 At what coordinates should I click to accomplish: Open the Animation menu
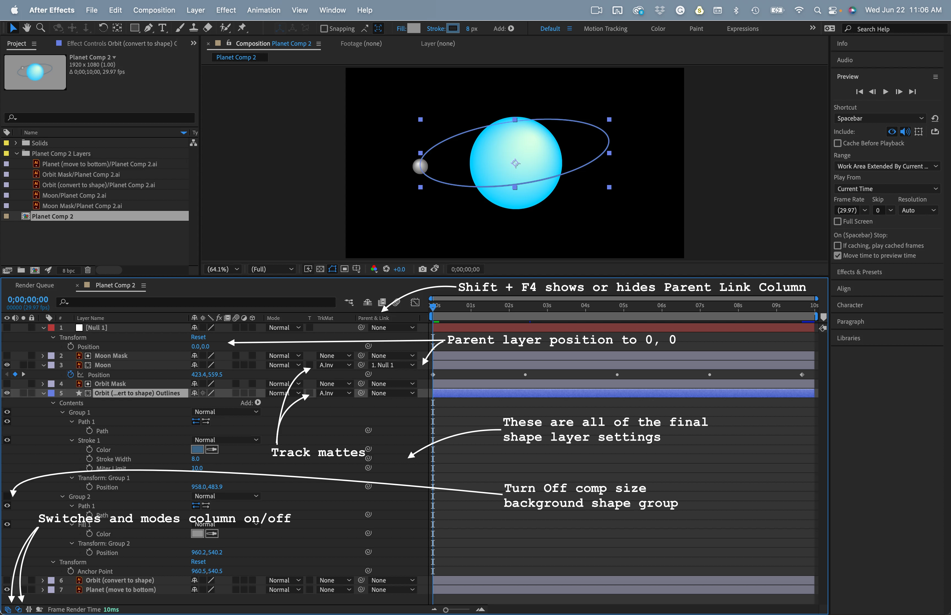coord(263,10)
